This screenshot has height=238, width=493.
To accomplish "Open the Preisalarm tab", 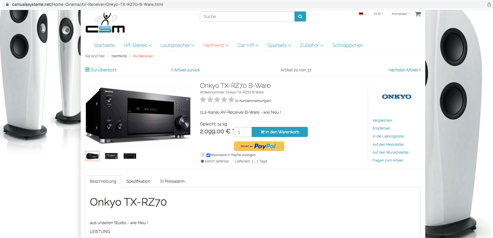I will (x=173, y=181).
